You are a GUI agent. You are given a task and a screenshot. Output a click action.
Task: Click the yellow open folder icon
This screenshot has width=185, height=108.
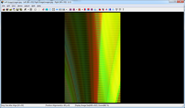click(x=11, y=10)
